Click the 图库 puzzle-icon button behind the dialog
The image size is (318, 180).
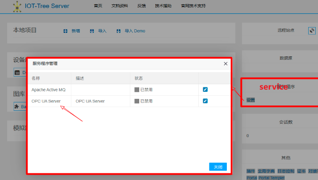(x=20, y=106)
